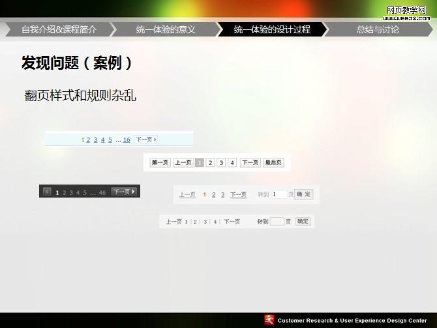Click underlined 上一页 link beside orange 1
437x328 pixels.
187,194
